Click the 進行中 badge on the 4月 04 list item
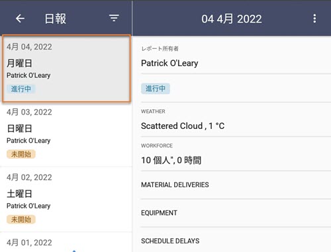 click(21, 89)
